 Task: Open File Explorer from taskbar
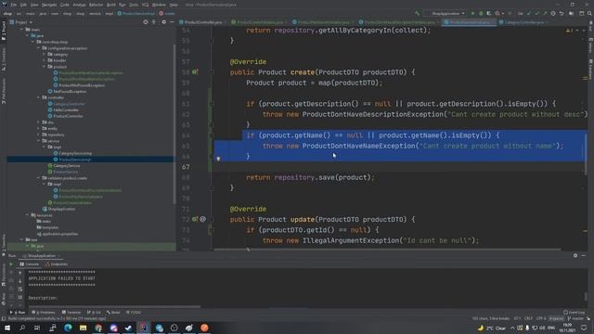point(83,328)
